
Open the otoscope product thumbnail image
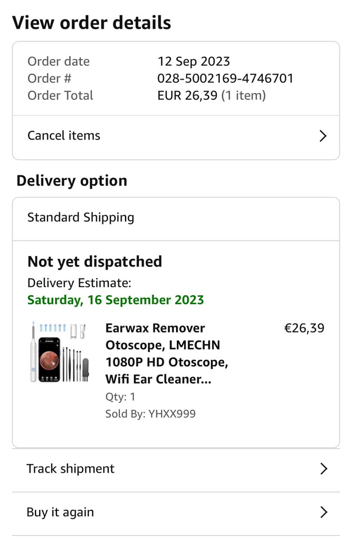(59, 352)
